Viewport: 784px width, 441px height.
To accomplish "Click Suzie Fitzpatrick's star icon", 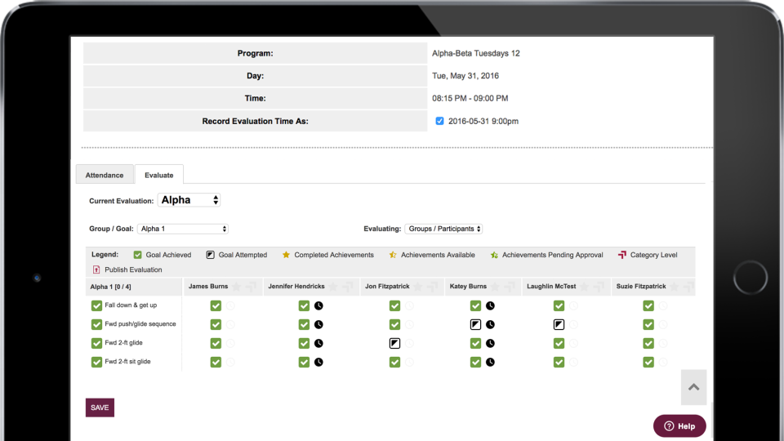I will pyautogui.click(x=674, y=287).
